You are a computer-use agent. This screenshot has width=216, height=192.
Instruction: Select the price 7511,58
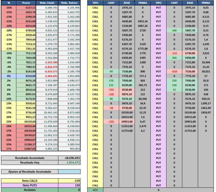pyautogui.click(x=26, y=53)
